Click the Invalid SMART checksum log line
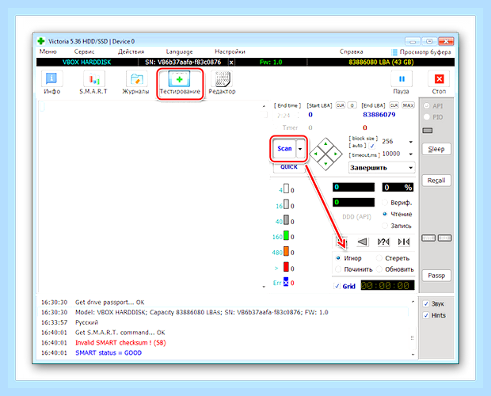Screen dimensions: 491x396 (120, 343)
